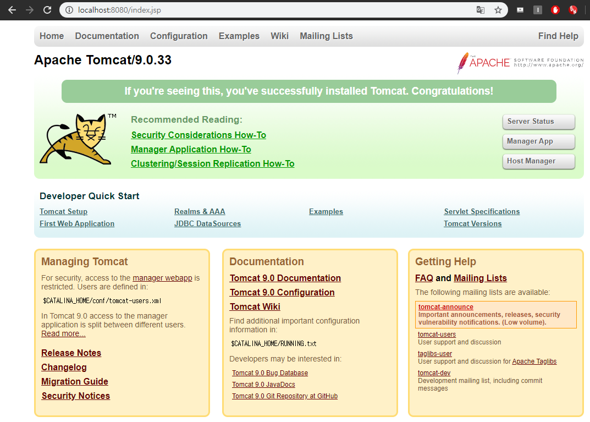
Task: Open the Tomcat Versions link
Action: click(x=472, y=223)
